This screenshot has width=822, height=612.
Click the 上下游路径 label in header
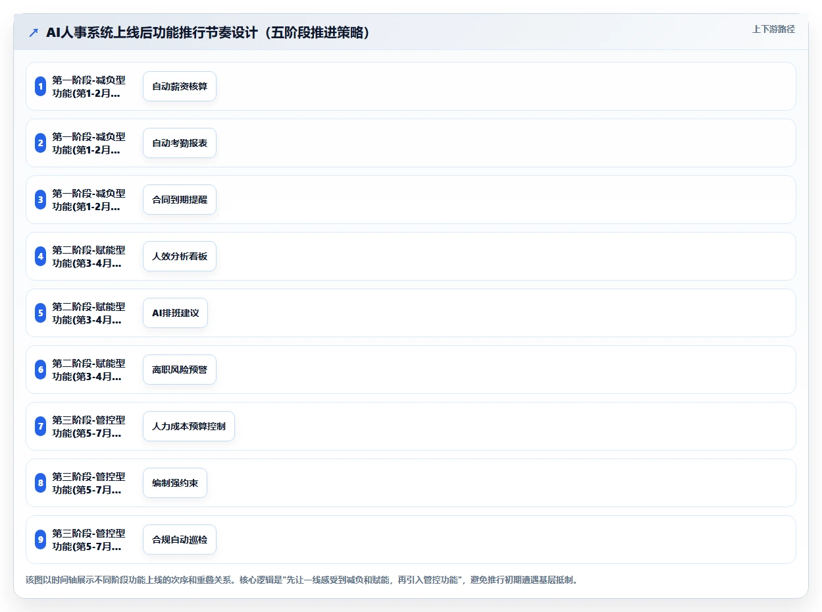773,29
